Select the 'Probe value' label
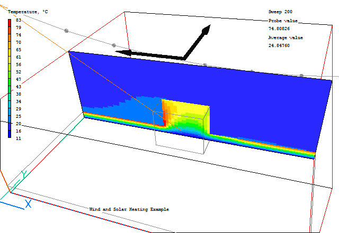Screen dimensions: 339x233 (x=283, y=21)
